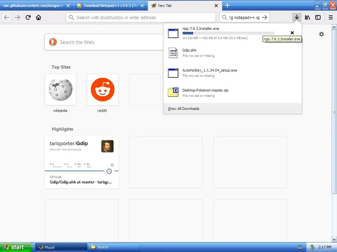Screen dimensions: 337x252
Task: Open the home page via house icon
Action: (x=39, y=17)
